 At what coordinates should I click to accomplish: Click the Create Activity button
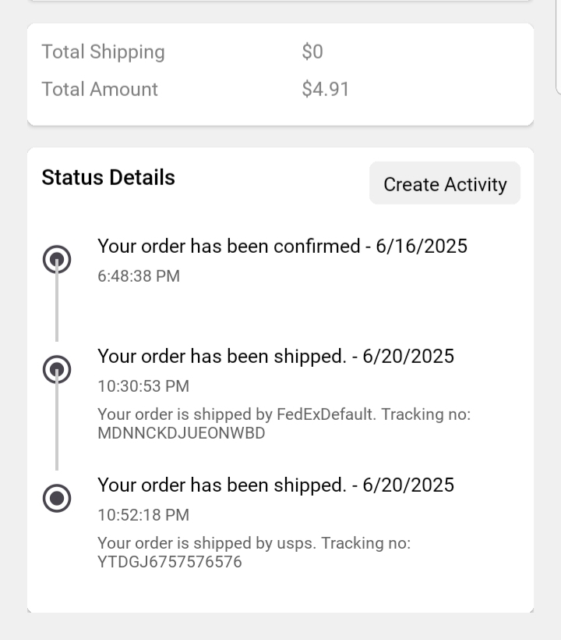[x=444, y=184]
